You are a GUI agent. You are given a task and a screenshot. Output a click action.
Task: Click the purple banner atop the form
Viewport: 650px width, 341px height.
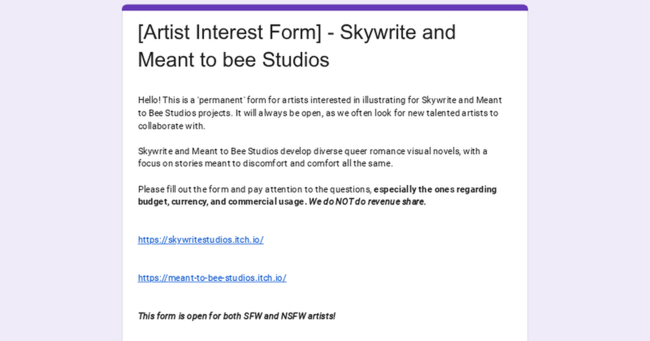point(325,7)
